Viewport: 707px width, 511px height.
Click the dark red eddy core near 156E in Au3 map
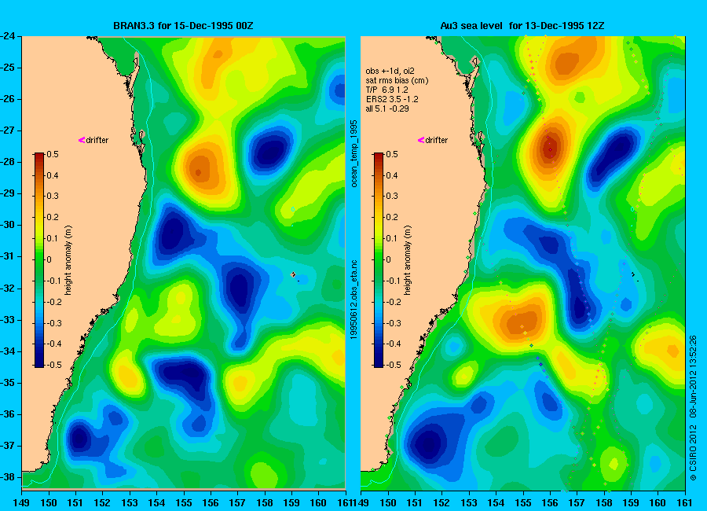549,147
